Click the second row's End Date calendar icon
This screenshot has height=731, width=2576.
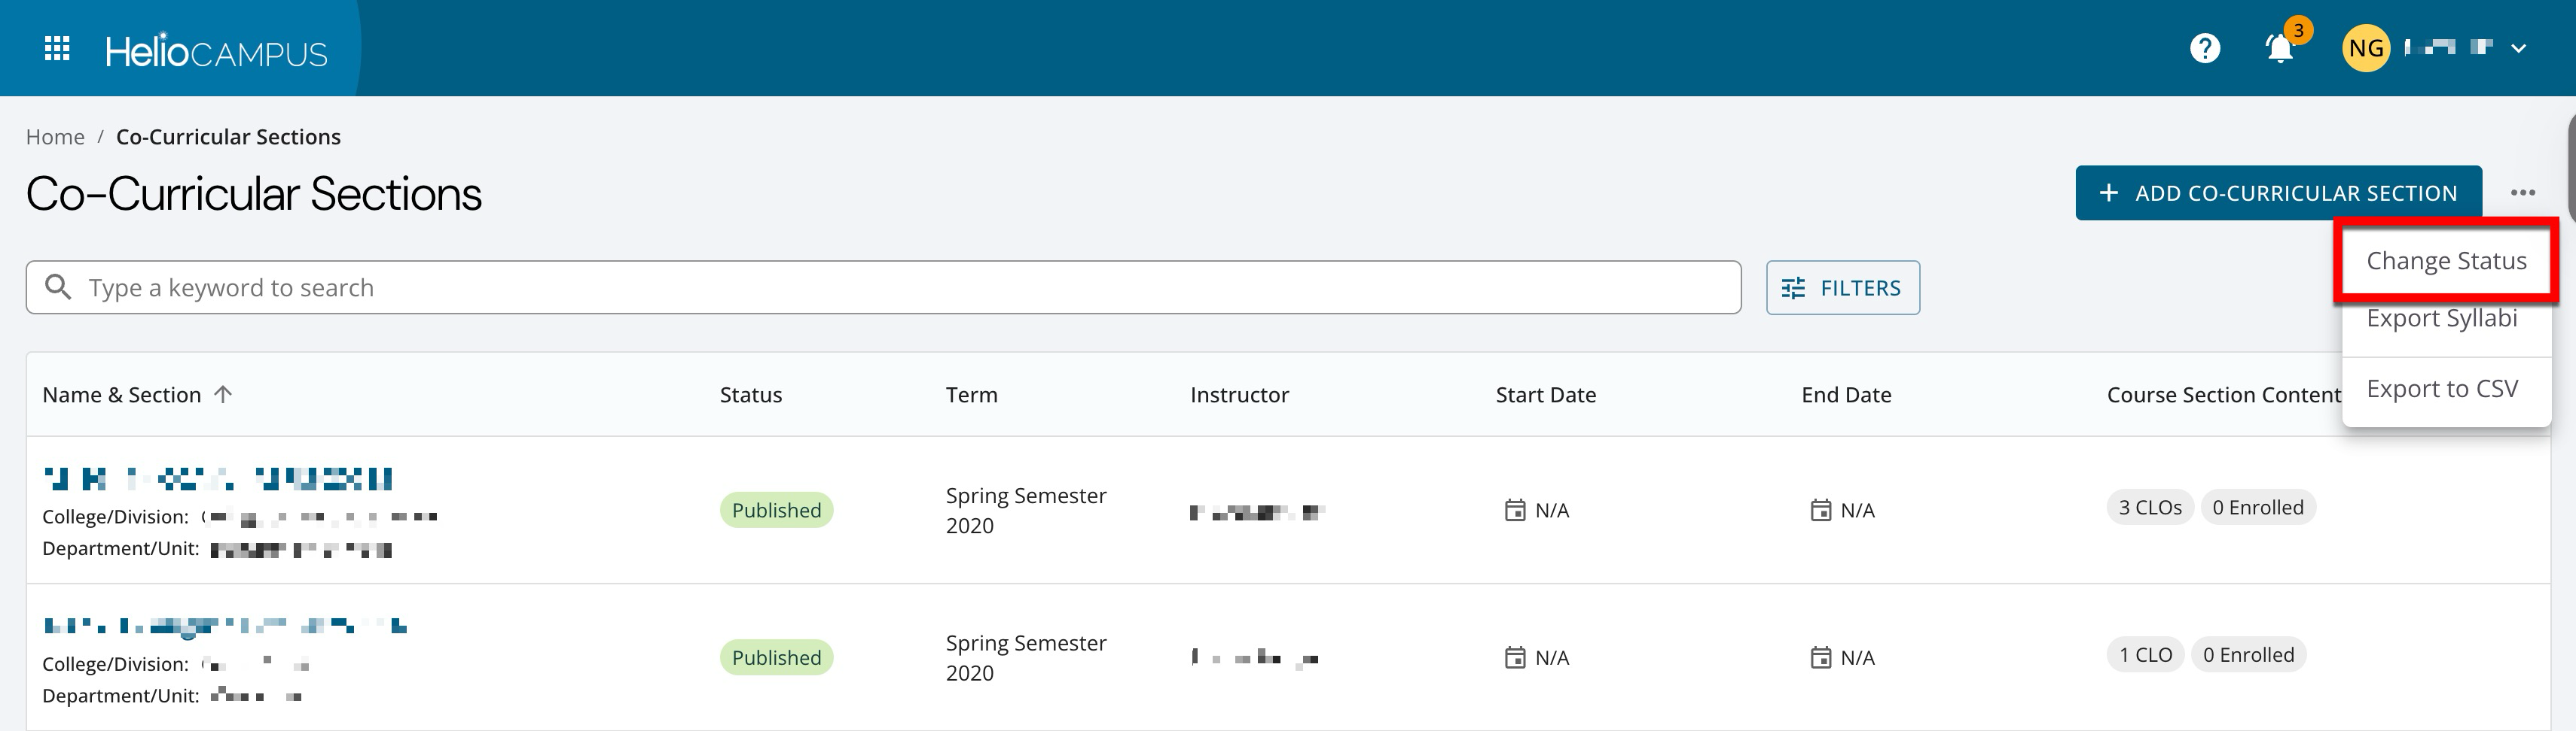point(1820,658)
